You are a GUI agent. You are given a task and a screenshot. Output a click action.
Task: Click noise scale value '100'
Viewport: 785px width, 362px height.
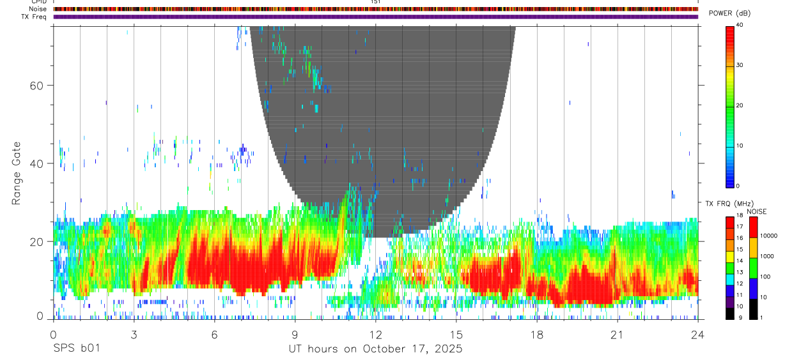pyautogui.click(x=765, y=277)
